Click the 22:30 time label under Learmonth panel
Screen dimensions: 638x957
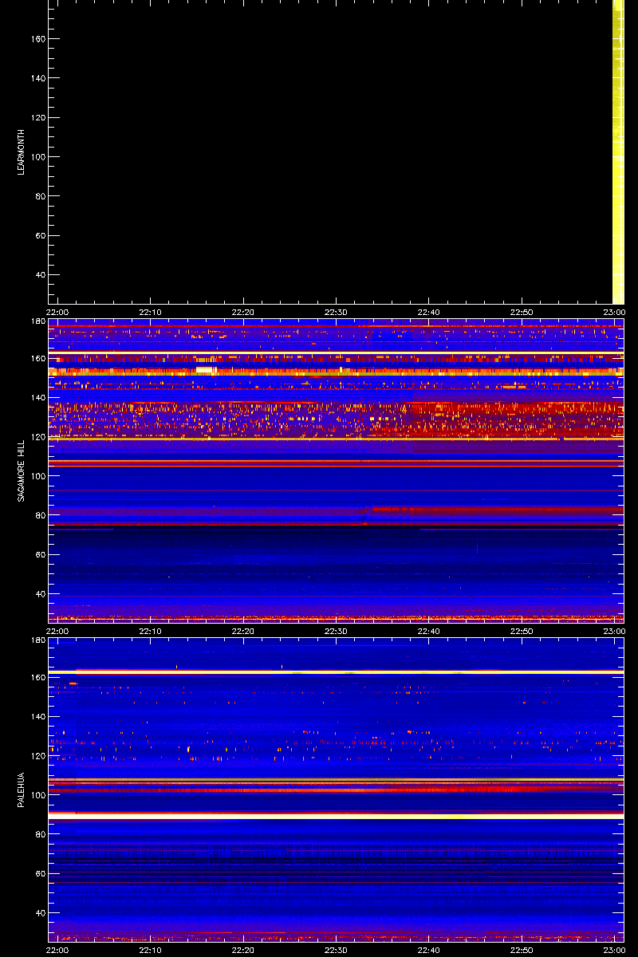(x=337, y=312)
